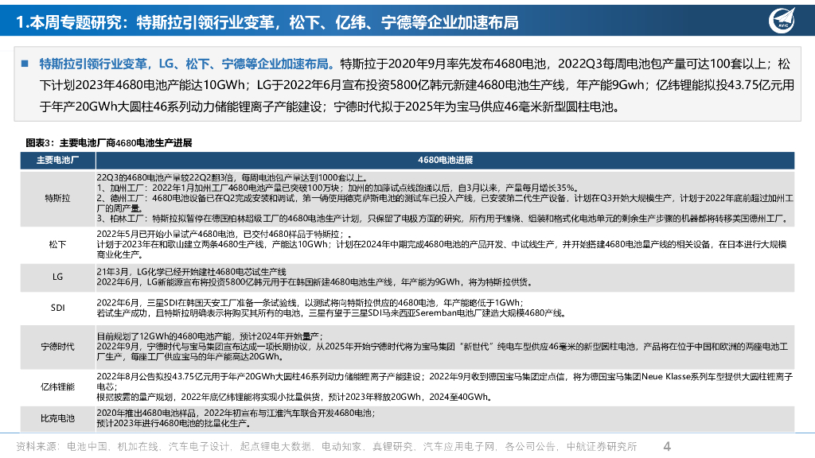Click line '根据披露的量产规划，2022年底亿纬锂能'
The image size is (815, 458).
[x=294, y=398]
